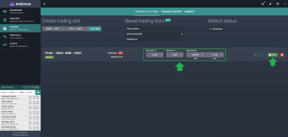Switch to the Trading Platform tab
Image resolution: width=288 pixels, height=137 pixels.
click(x=147, y=12)
